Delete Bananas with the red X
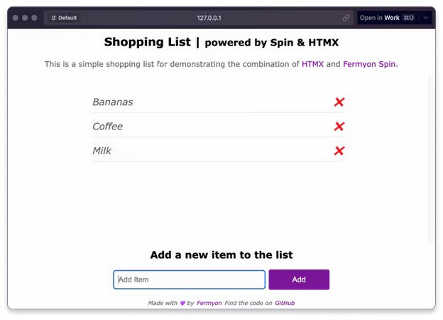443x320 pixels. point(339,102)
